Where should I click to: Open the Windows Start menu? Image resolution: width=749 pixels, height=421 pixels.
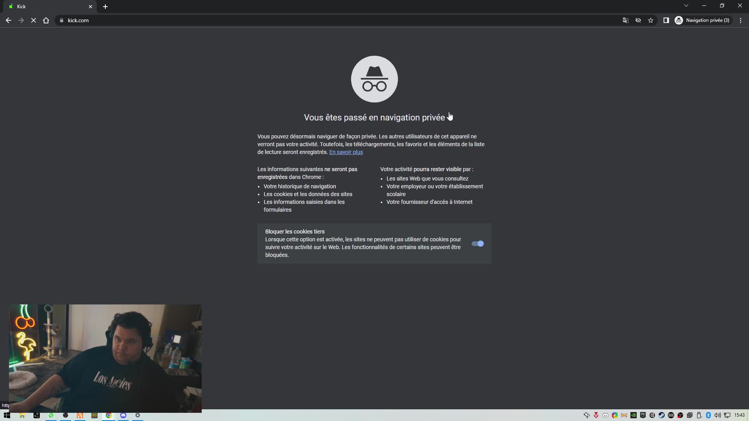(7, 415)
